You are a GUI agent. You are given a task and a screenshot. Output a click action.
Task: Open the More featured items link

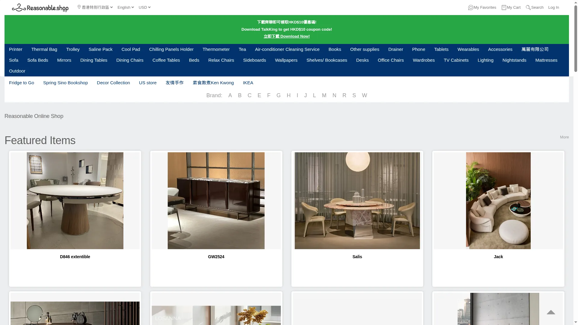tap(564, 137)
